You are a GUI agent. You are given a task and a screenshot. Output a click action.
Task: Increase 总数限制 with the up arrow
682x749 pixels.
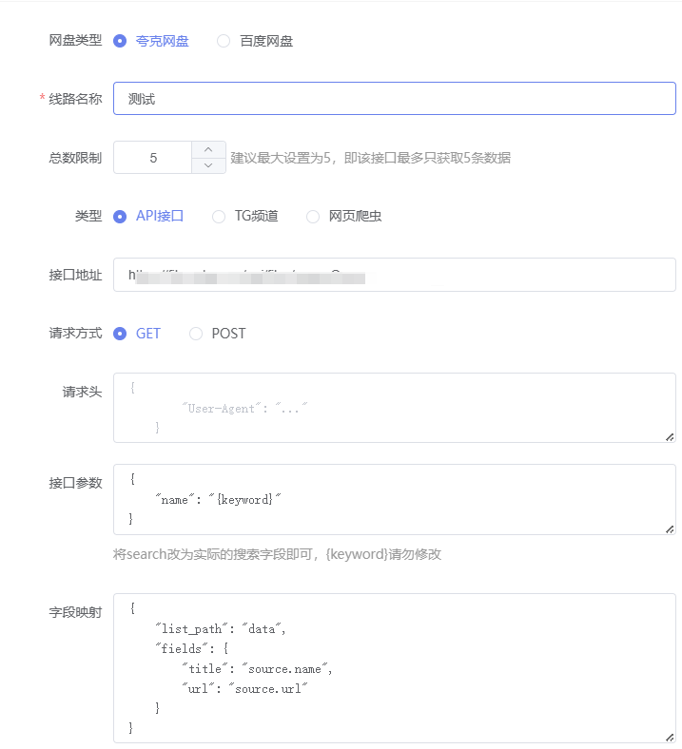[208, 149]
